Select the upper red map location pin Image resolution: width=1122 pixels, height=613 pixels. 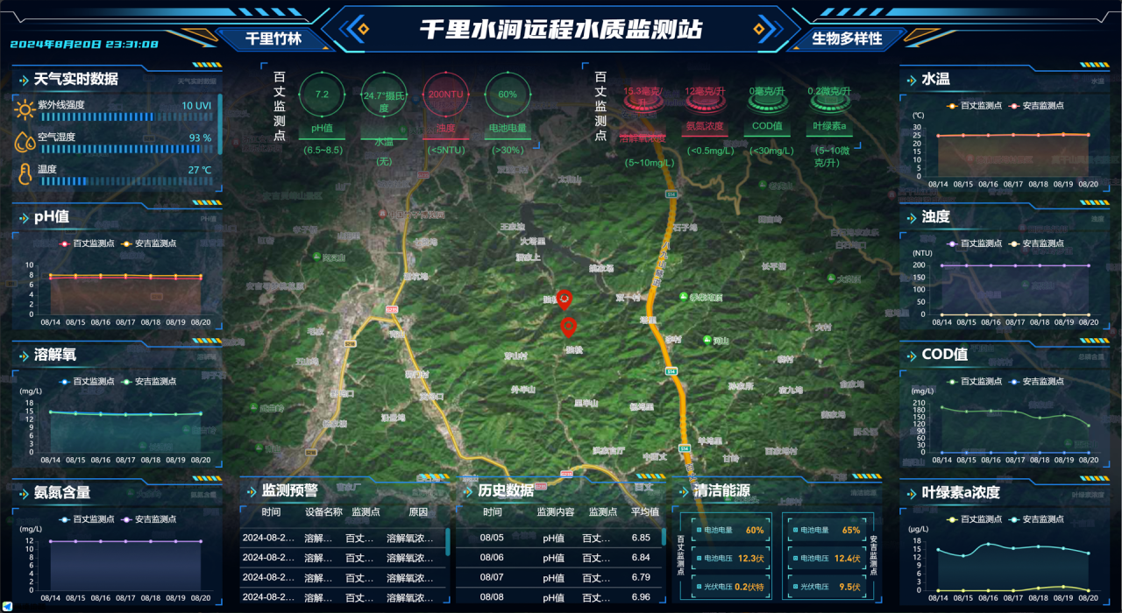point(565,299)
